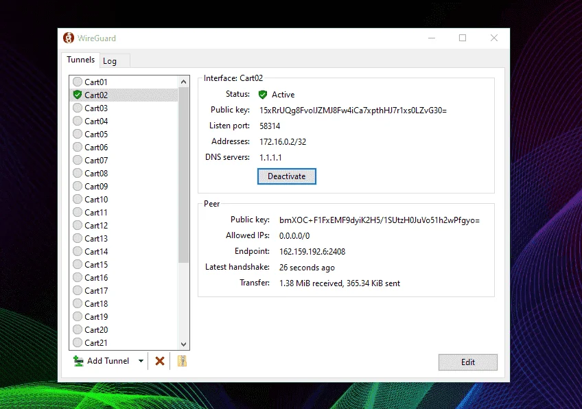Select the Cart20 tunnel

(124, 329)
